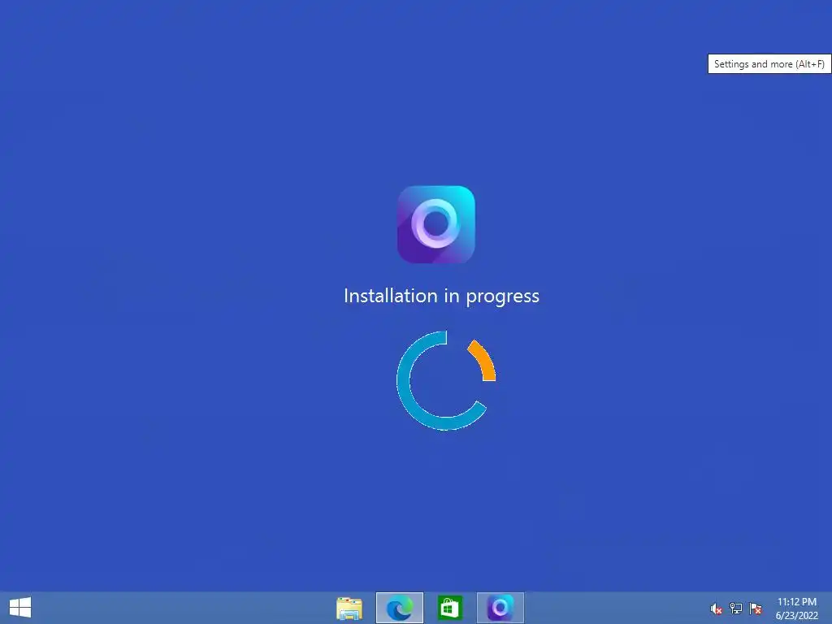Image resolution: width=832 pixels, height=624 pixels.
Task: Click the "Installation in progress" message
Action: coord(441,296)
